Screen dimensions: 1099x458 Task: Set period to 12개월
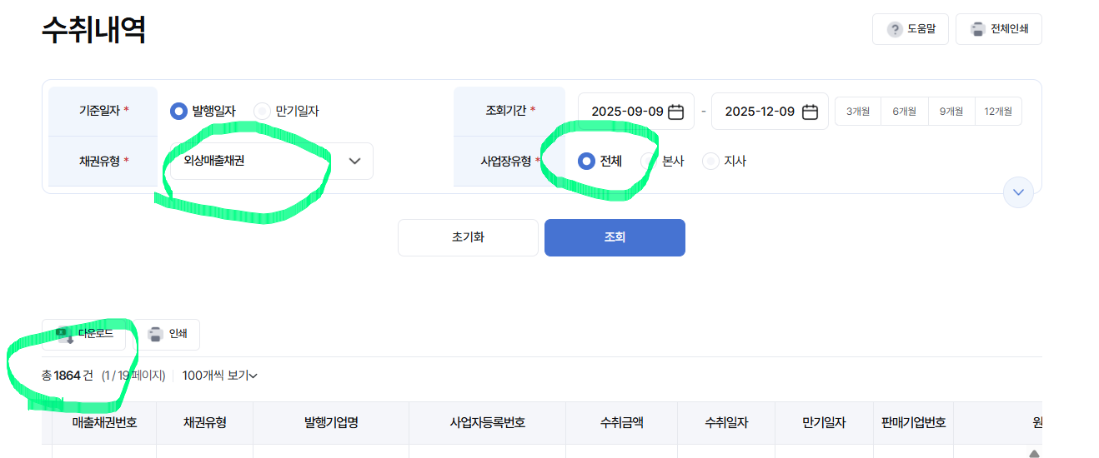point(998,111)
